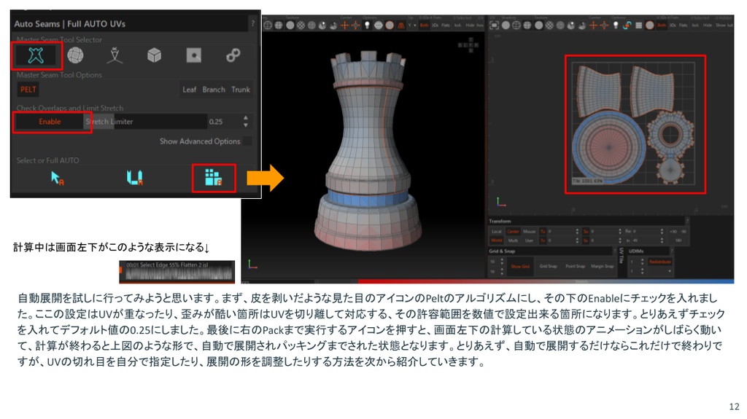
Task: Select the Leaf seam option
Action: point(189,90)
